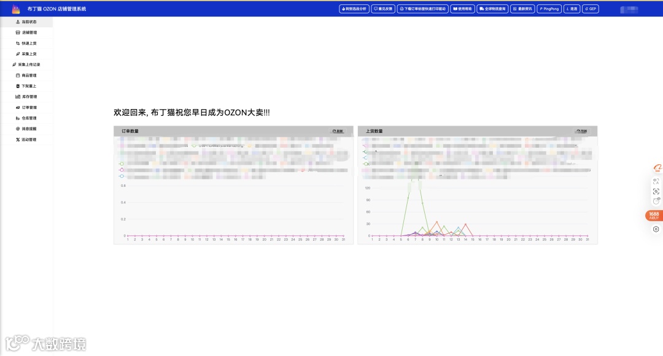Click the 布丁猫 OZON 店铺管理系统 title
Screen dimensions: 663x356
pos(56,9)
